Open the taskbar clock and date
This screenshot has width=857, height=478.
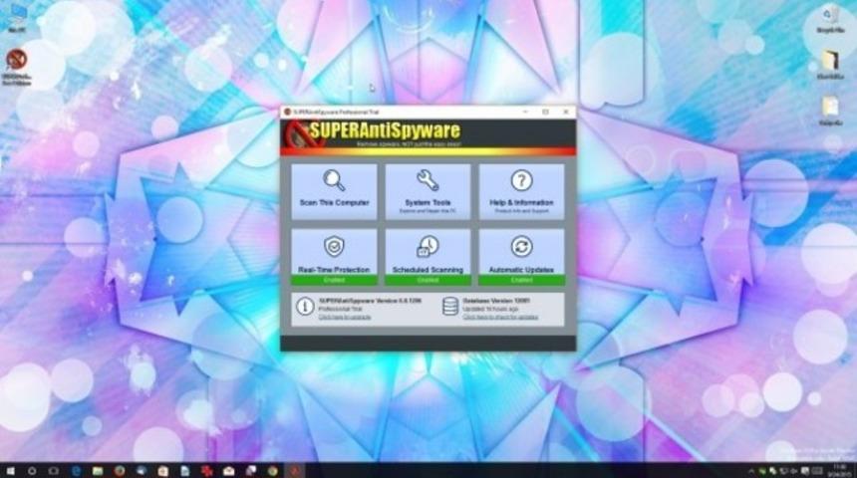(x=839, y=470)
